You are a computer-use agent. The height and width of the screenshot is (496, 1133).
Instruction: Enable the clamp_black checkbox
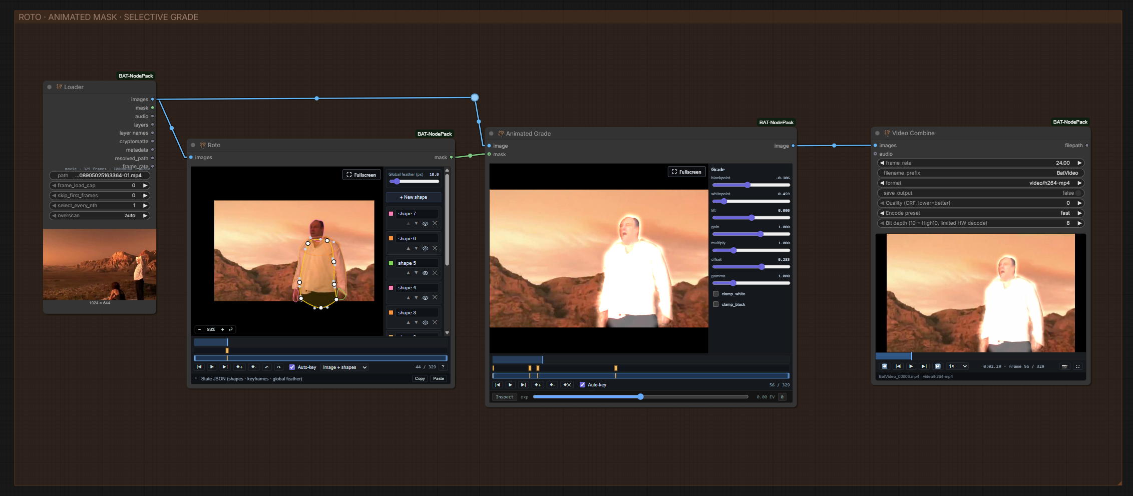pyautogui.click(x=716, y=304)
